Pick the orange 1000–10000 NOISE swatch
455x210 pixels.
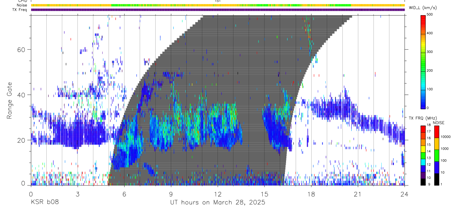coord(436,143)
